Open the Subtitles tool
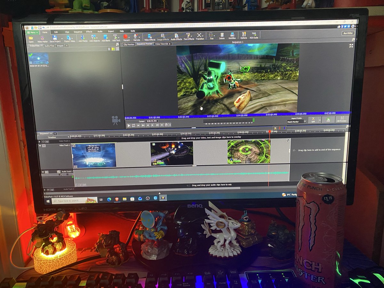The width and height of the screenshot is (384, 288). 232,35
